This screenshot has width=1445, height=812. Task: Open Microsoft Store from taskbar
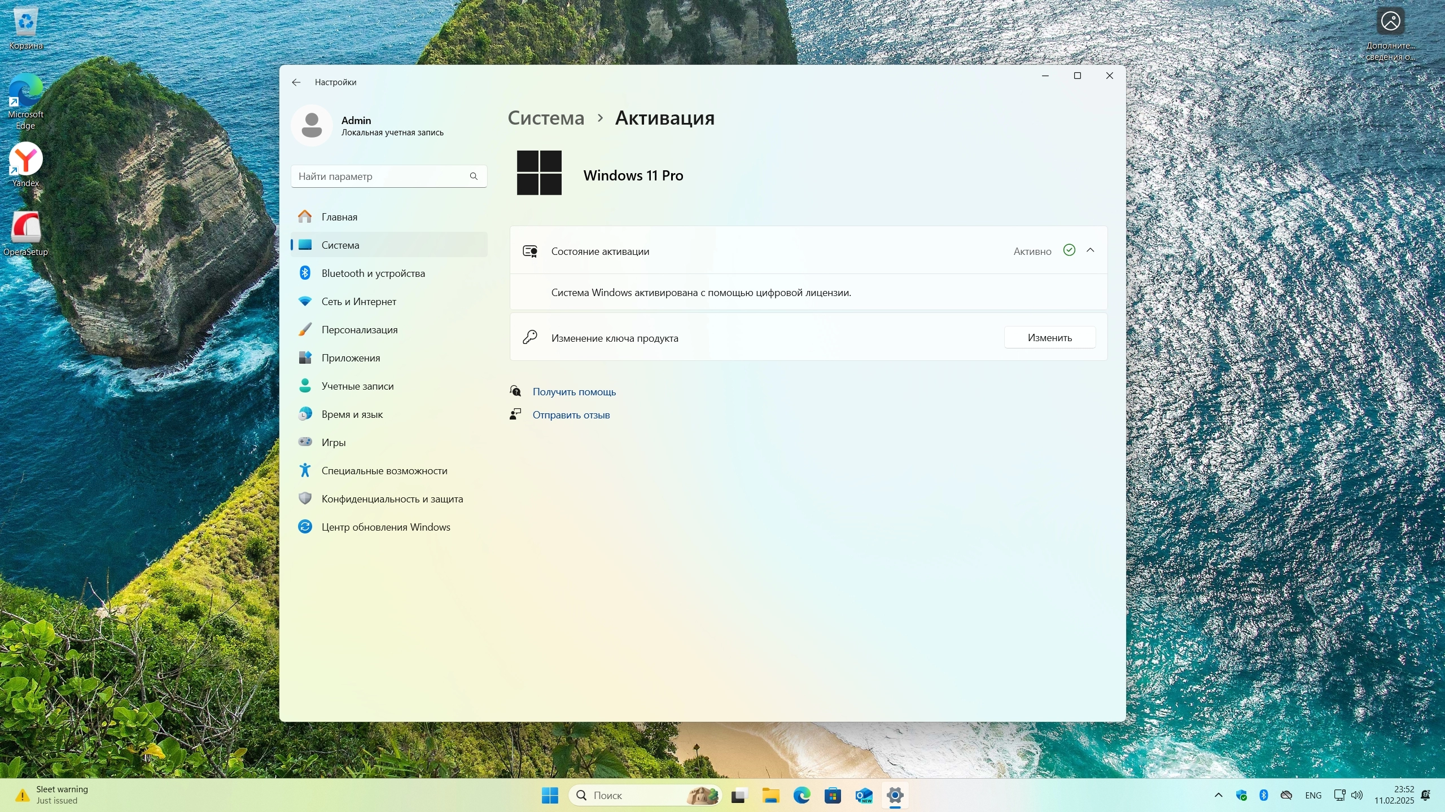coord(833,796)
